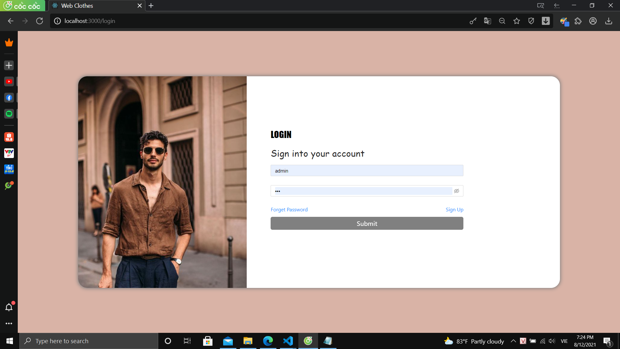The width and height of the screenshot is (620, 349).
Task: Bookmark this page with the star icon
Action: (x=517, y=21)
